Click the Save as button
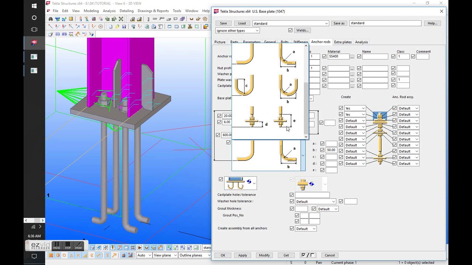The width and height of the screenshot is (472, 265). tap(339, 23)
